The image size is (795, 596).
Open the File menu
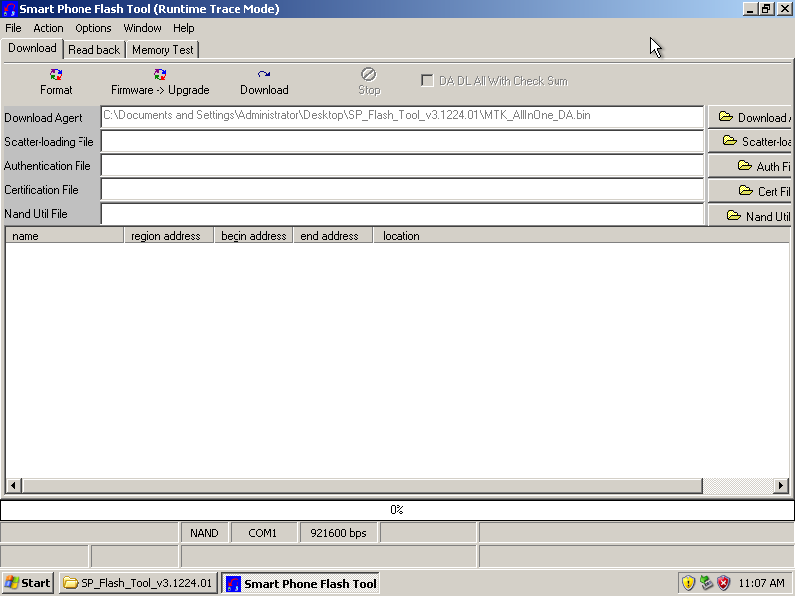[x=13, y=28]
